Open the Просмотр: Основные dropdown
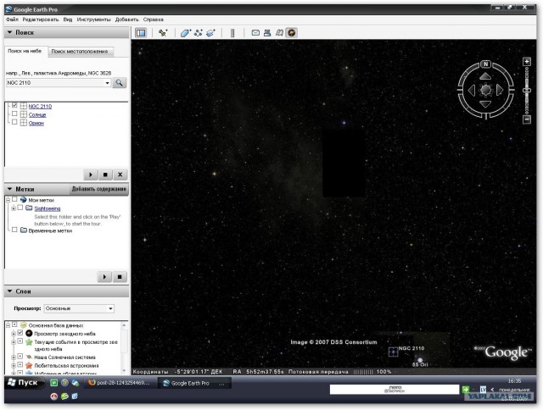The height and width of the screenshot is (410, 543). coord(79,308)
